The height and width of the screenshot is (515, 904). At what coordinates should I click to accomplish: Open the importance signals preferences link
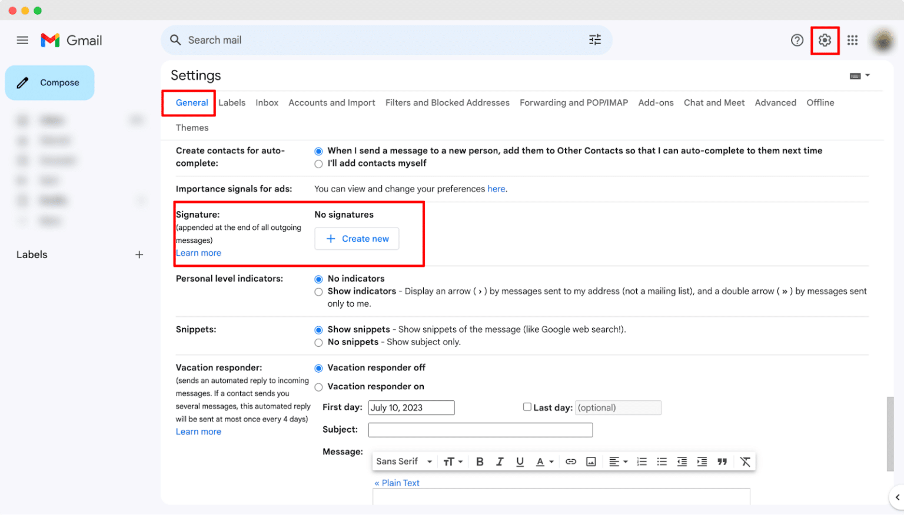(496, 189)
